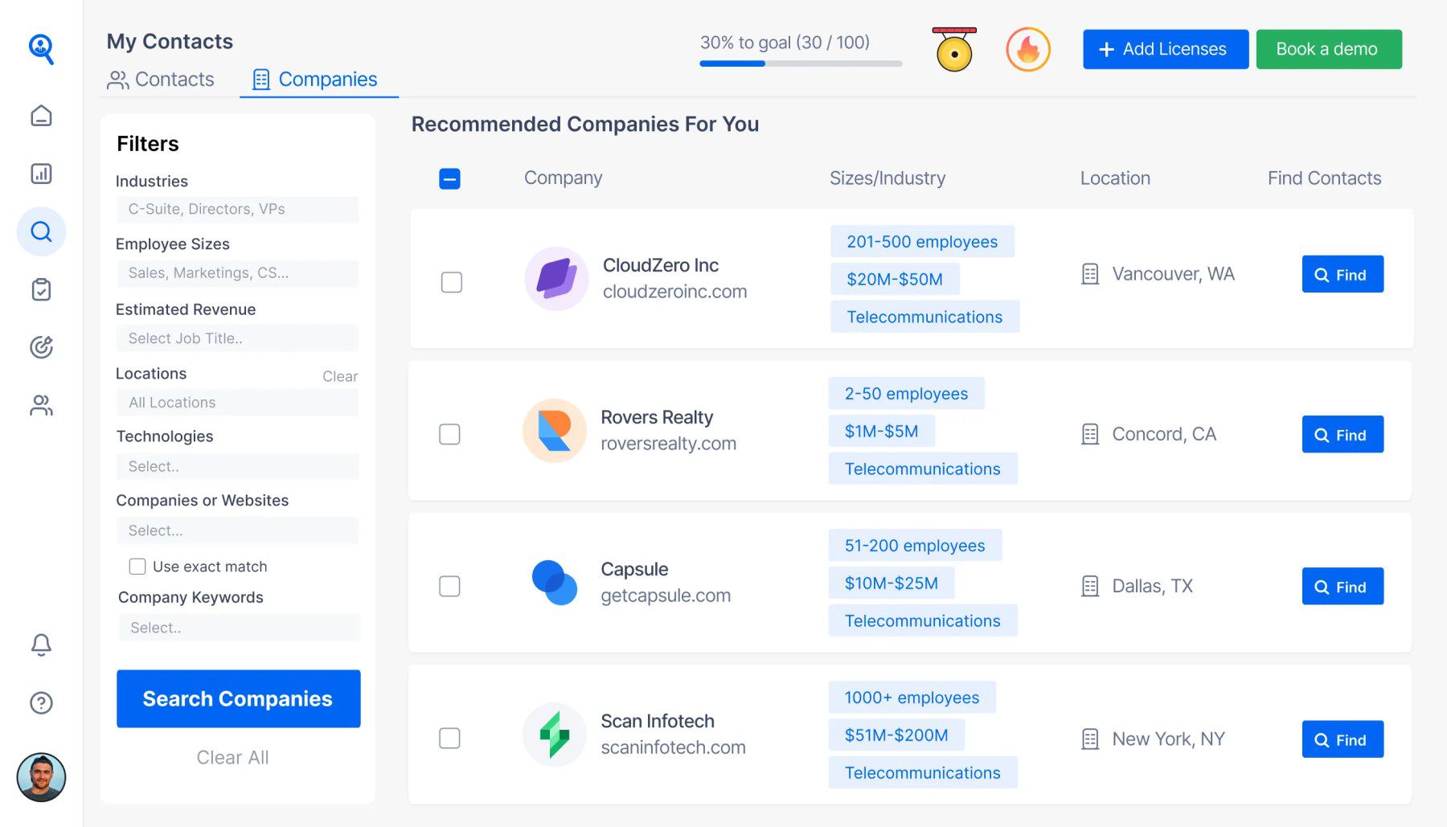This screenshot has height=827, width=1447.
Task: Open the All Locations dropdown
Action: [x=237, y=402]
